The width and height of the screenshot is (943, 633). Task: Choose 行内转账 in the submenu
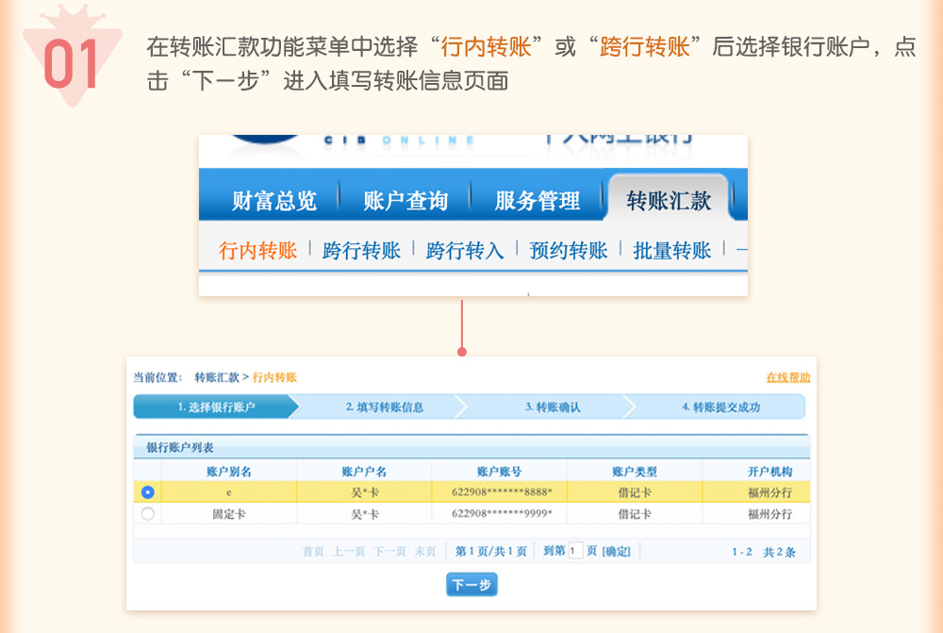point(258,250)
